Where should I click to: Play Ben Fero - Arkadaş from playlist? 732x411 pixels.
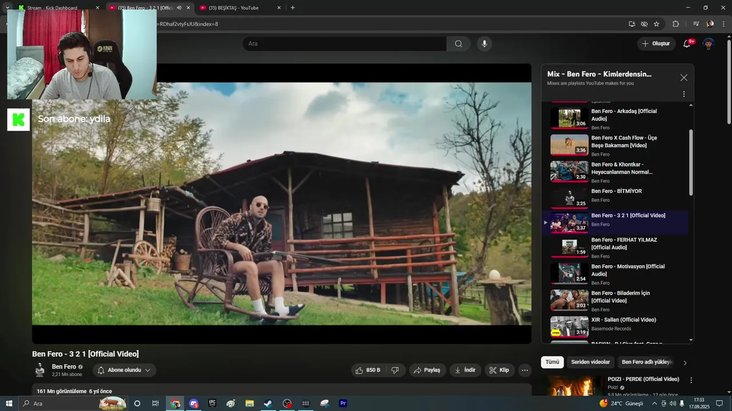point(616,119)
